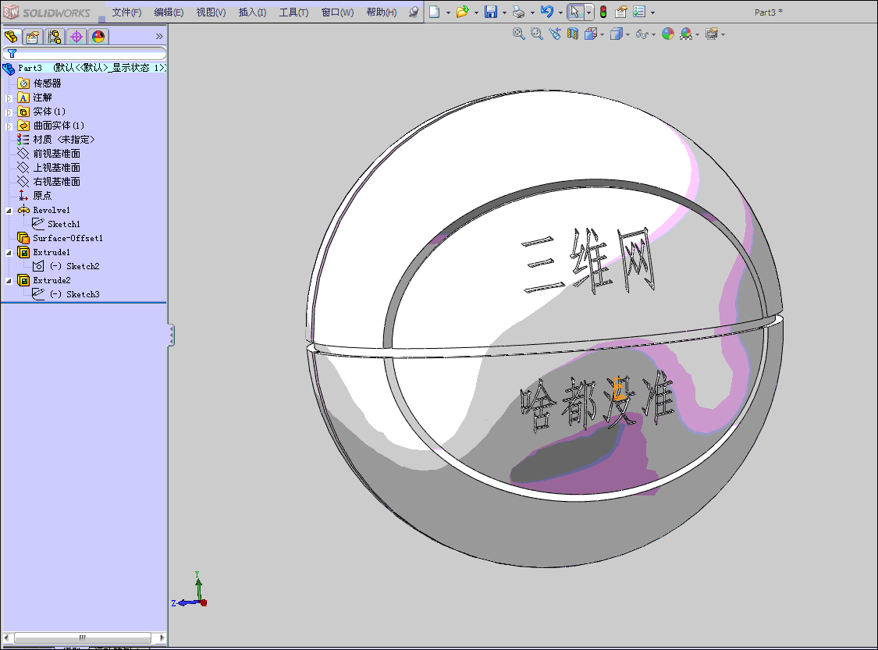Click the Section View icon
This screenshot has width=878, height=650.
pos(572,34)
